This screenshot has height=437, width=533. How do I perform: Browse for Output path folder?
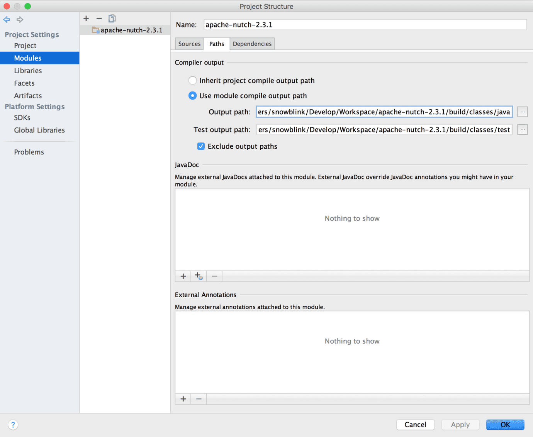pos(522,112)
